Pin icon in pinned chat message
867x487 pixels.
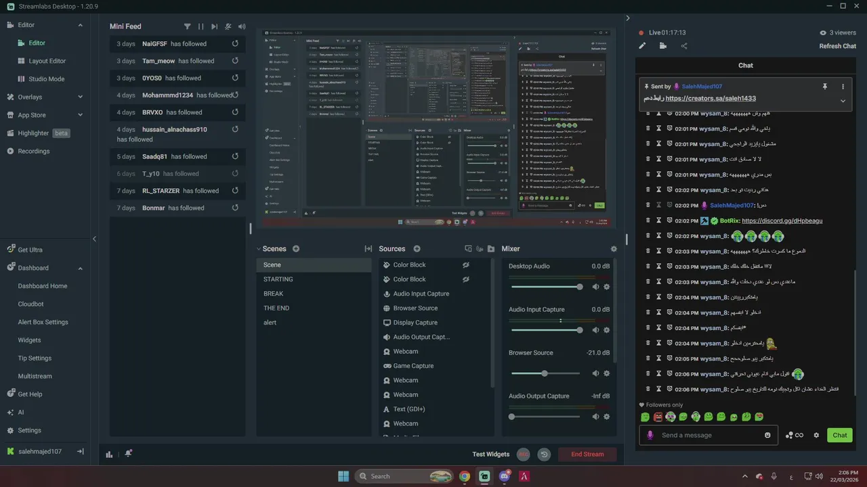tap(825, 87)
